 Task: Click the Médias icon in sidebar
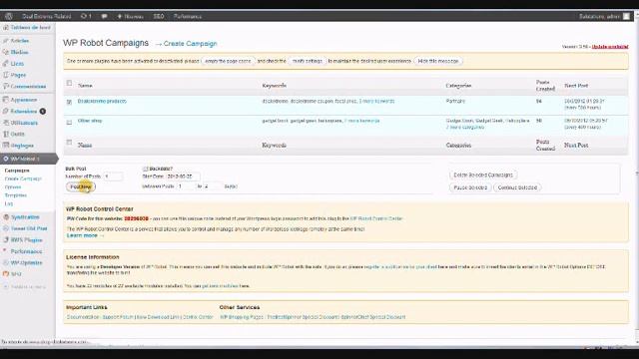click(5, 52)
